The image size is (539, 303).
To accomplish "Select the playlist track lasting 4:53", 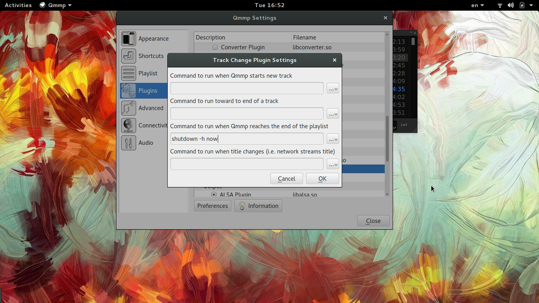I will pos(399,105).
